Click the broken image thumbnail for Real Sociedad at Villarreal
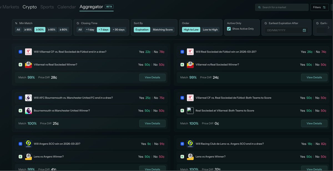 [190, 111]
